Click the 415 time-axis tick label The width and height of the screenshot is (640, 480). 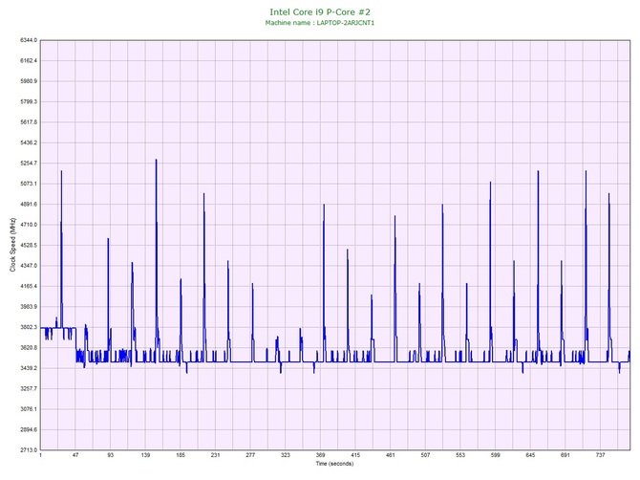355,455
